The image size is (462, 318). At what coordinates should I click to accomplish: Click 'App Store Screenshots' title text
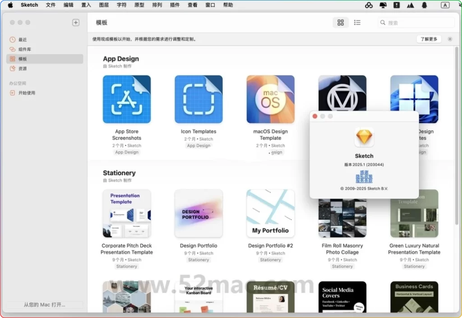coord(127,135)
